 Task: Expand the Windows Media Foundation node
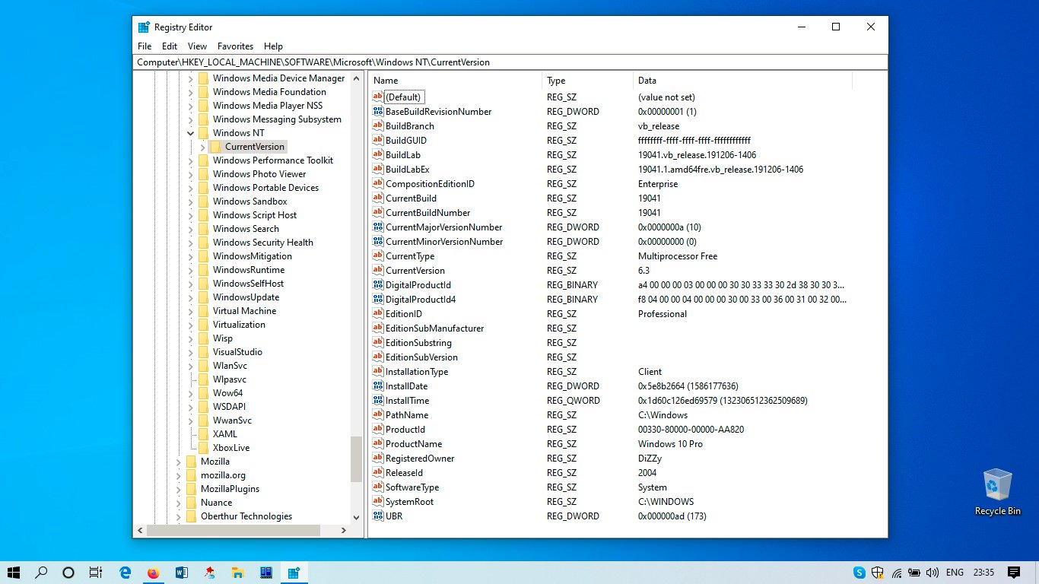click(x=191, y=92)
